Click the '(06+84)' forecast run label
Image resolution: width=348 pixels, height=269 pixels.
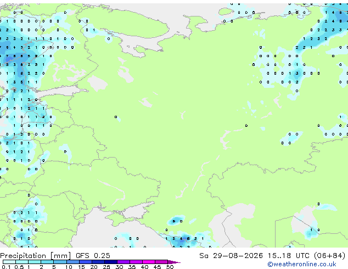[330, 255]
